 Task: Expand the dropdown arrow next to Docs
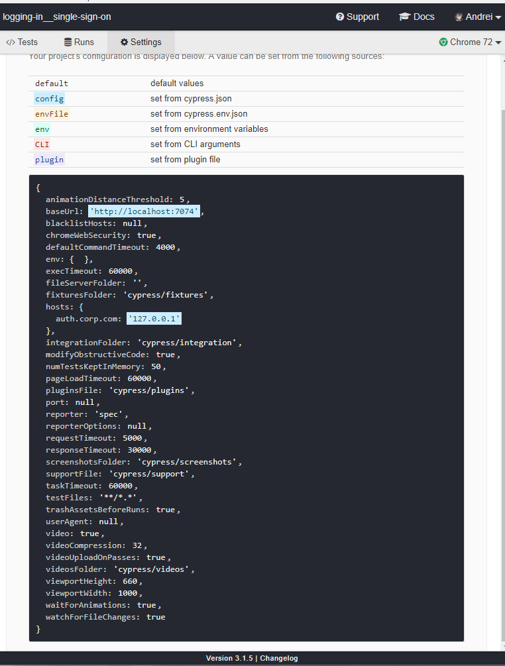(498, 17)
